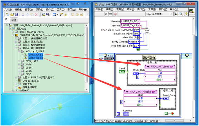Open the 17pt font dropdown
This screenshot has height=126, width=199.
pos(171,14)
